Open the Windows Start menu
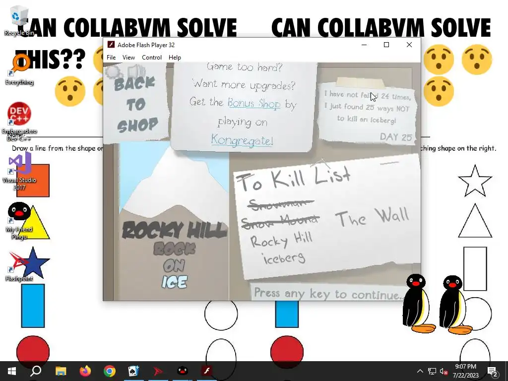 12,371
